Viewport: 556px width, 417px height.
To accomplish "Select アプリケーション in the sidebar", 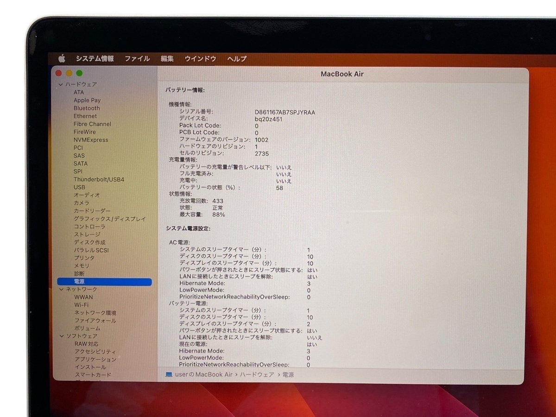I will tap(95, 360).
